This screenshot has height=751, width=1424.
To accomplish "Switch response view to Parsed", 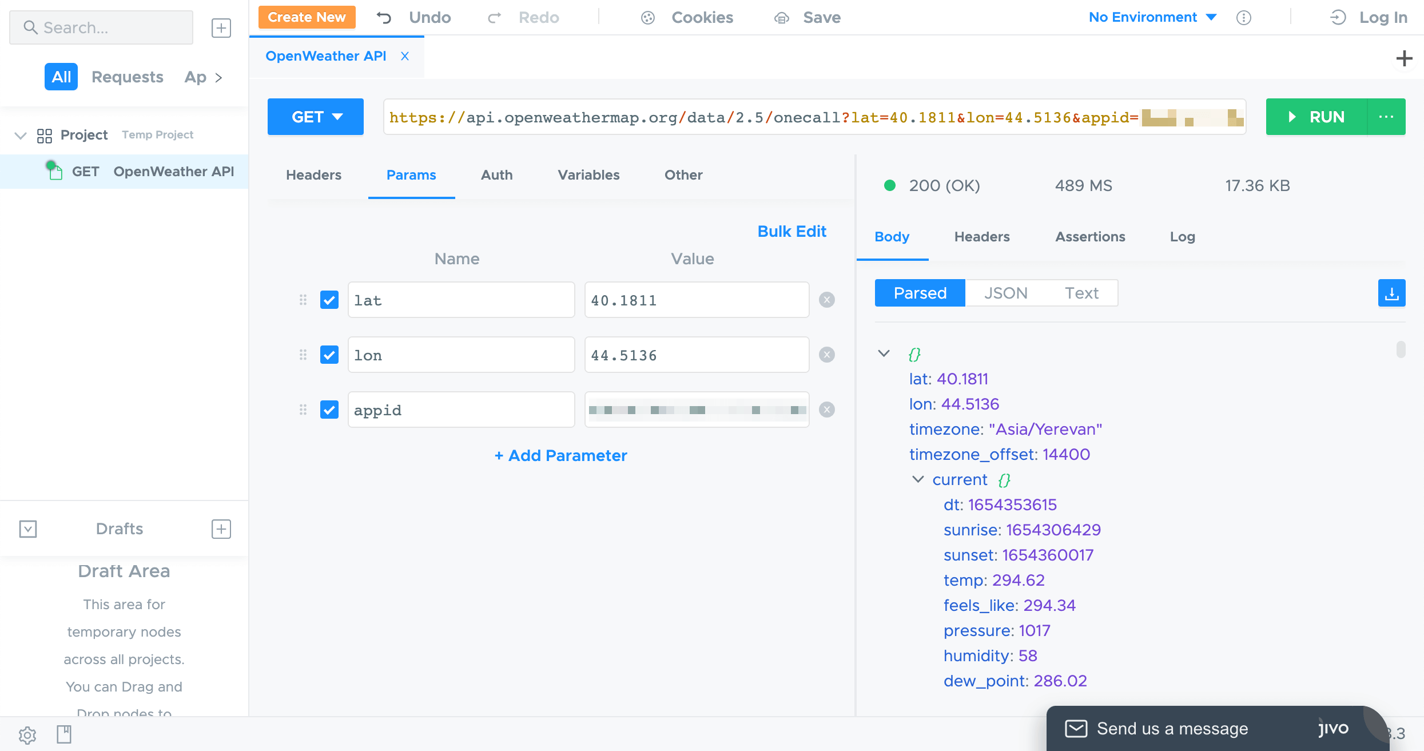I will [920, 293].
